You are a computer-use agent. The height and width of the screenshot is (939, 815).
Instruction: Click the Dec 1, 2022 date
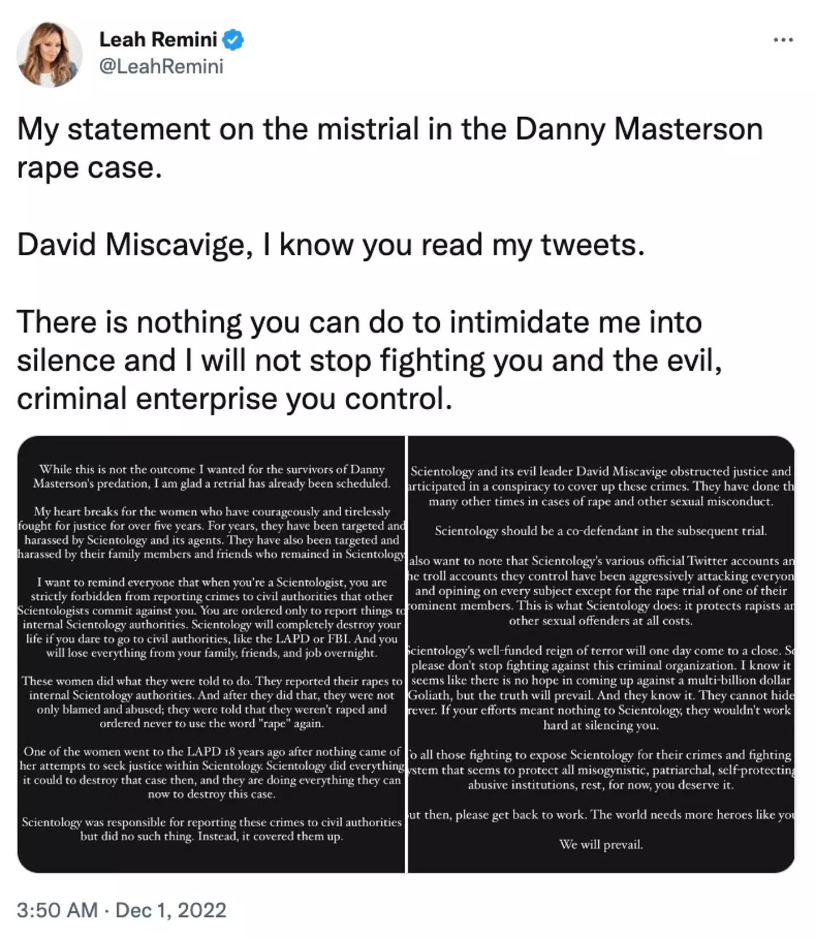coord(171,910)
